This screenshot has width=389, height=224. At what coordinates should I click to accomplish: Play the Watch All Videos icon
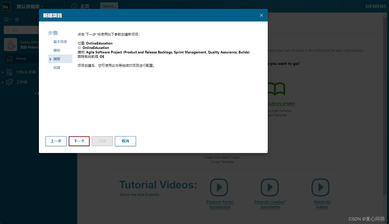pos(320,187)
